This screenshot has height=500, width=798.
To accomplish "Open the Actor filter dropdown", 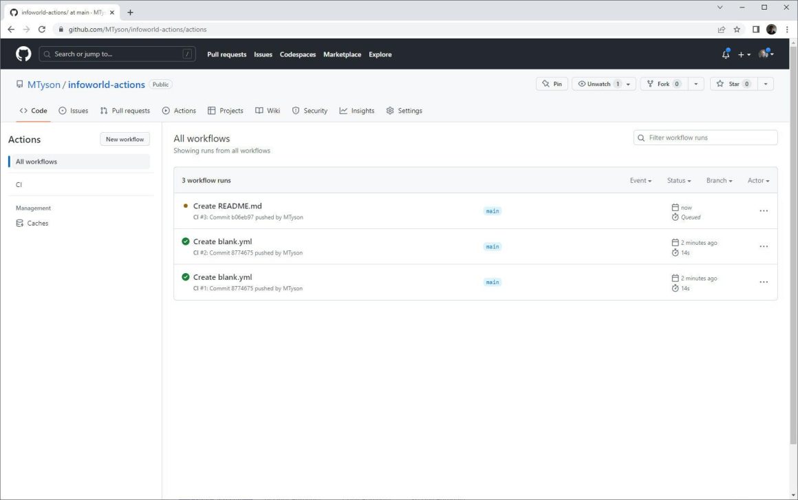I will pos(758,181).
